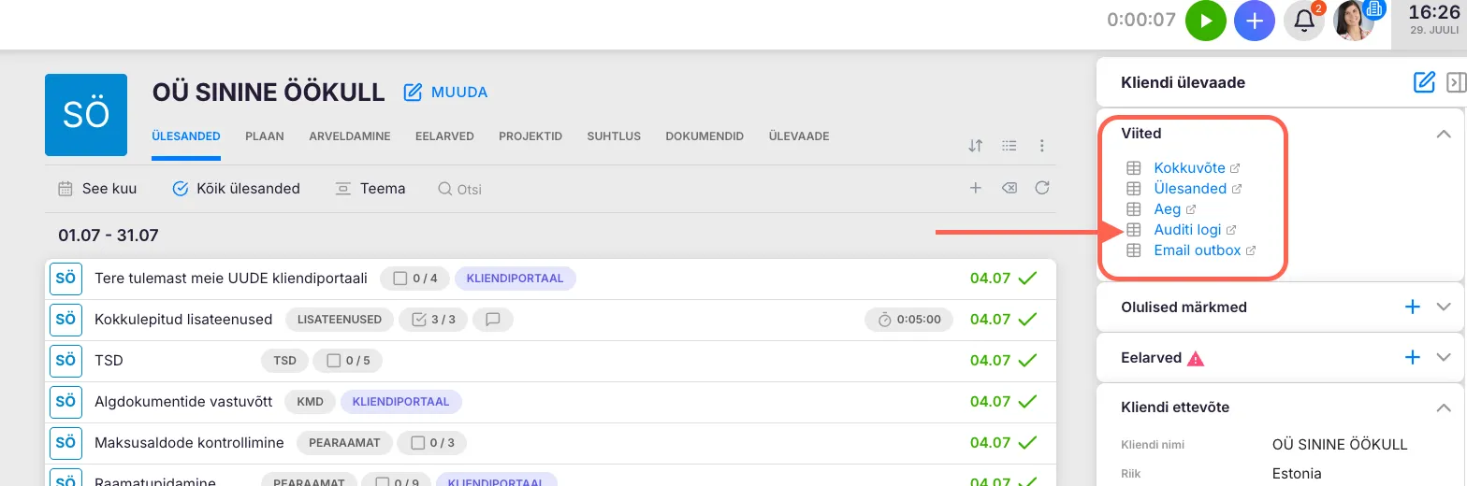1467x486 pixels.
Task: Toggle the Kõik ülesanded filter
Action: (x=237, y=189)
